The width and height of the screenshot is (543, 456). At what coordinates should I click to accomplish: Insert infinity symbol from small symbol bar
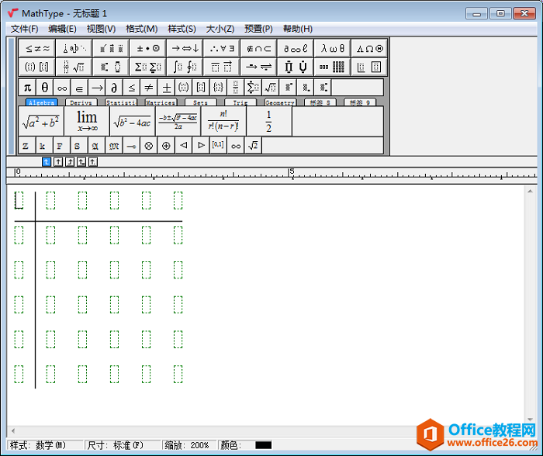62,88
